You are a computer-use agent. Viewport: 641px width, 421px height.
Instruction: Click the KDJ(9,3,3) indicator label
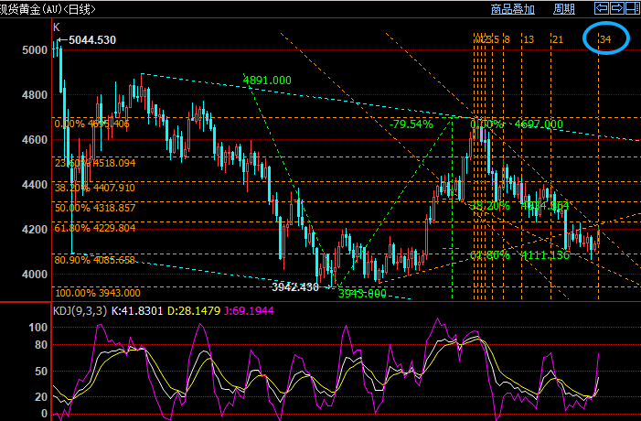click(80, 311)
